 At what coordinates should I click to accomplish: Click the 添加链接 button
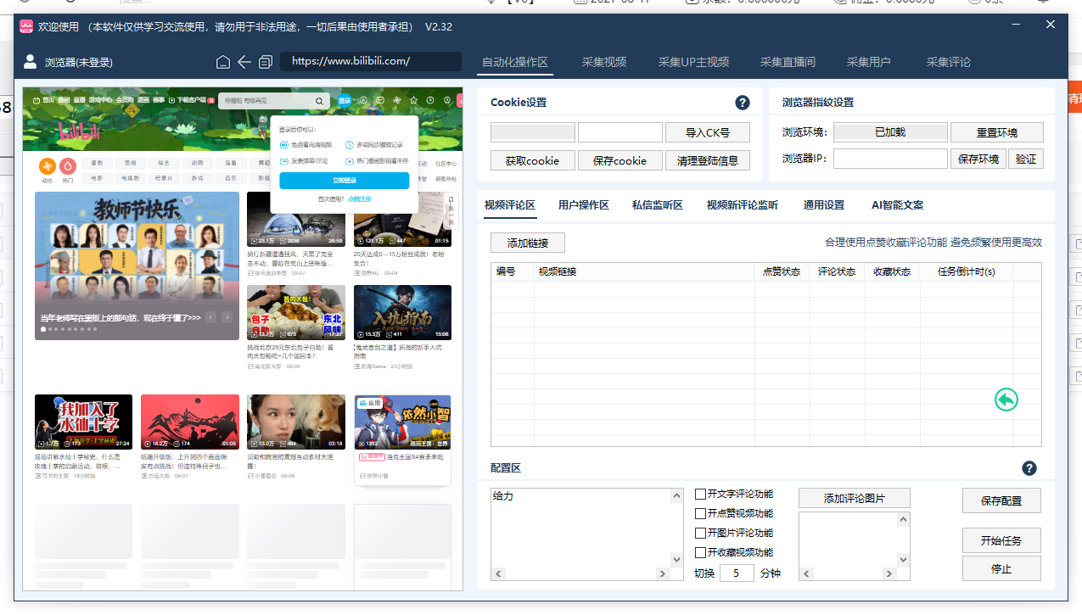528,243
